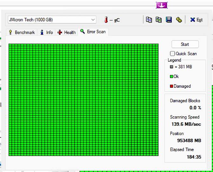The image size is (213, 172).
Task: Start the error scan
Action: click(x=185, y=44)
